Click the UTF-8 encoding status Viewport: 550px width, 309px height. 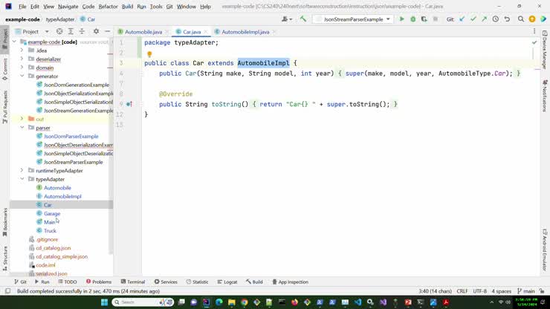pyautogui.click(x=479, y=291)
